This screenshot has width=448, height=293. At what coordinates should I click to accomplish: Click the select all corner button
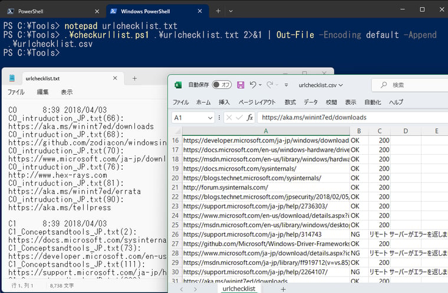[177, 131]
